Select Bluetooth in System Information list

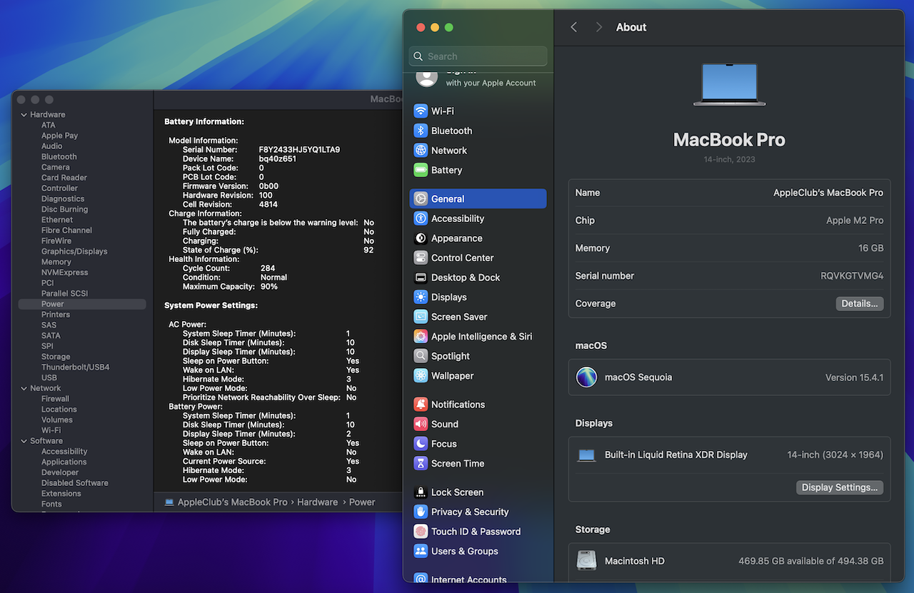pyautogui.click(x=59, y=157)
